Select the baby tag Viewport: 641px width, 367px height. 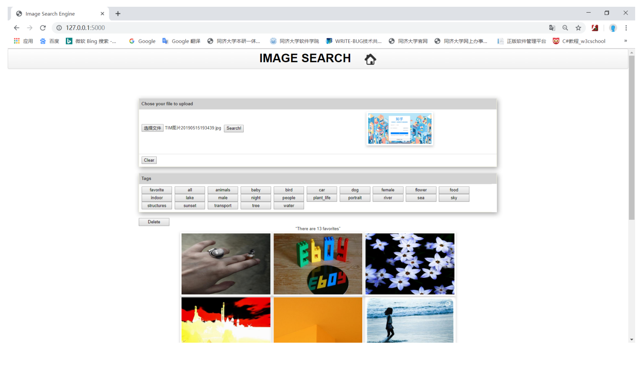[256, 190]
